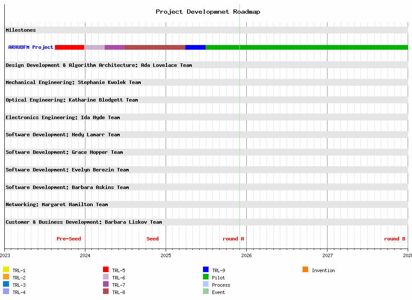This screenshot has width=412, height=300.
Task: Click the round B funding label
Action: (x=394, y=239)
